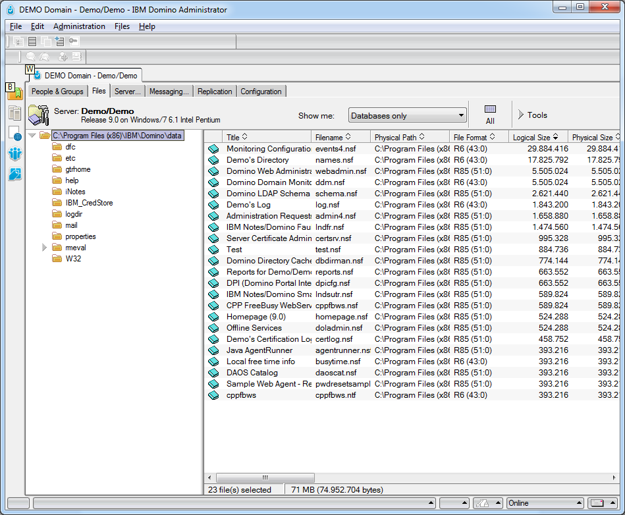Open the bookmarks folder icon in sidebar
The image size is (625, 515).
(15, 94)
